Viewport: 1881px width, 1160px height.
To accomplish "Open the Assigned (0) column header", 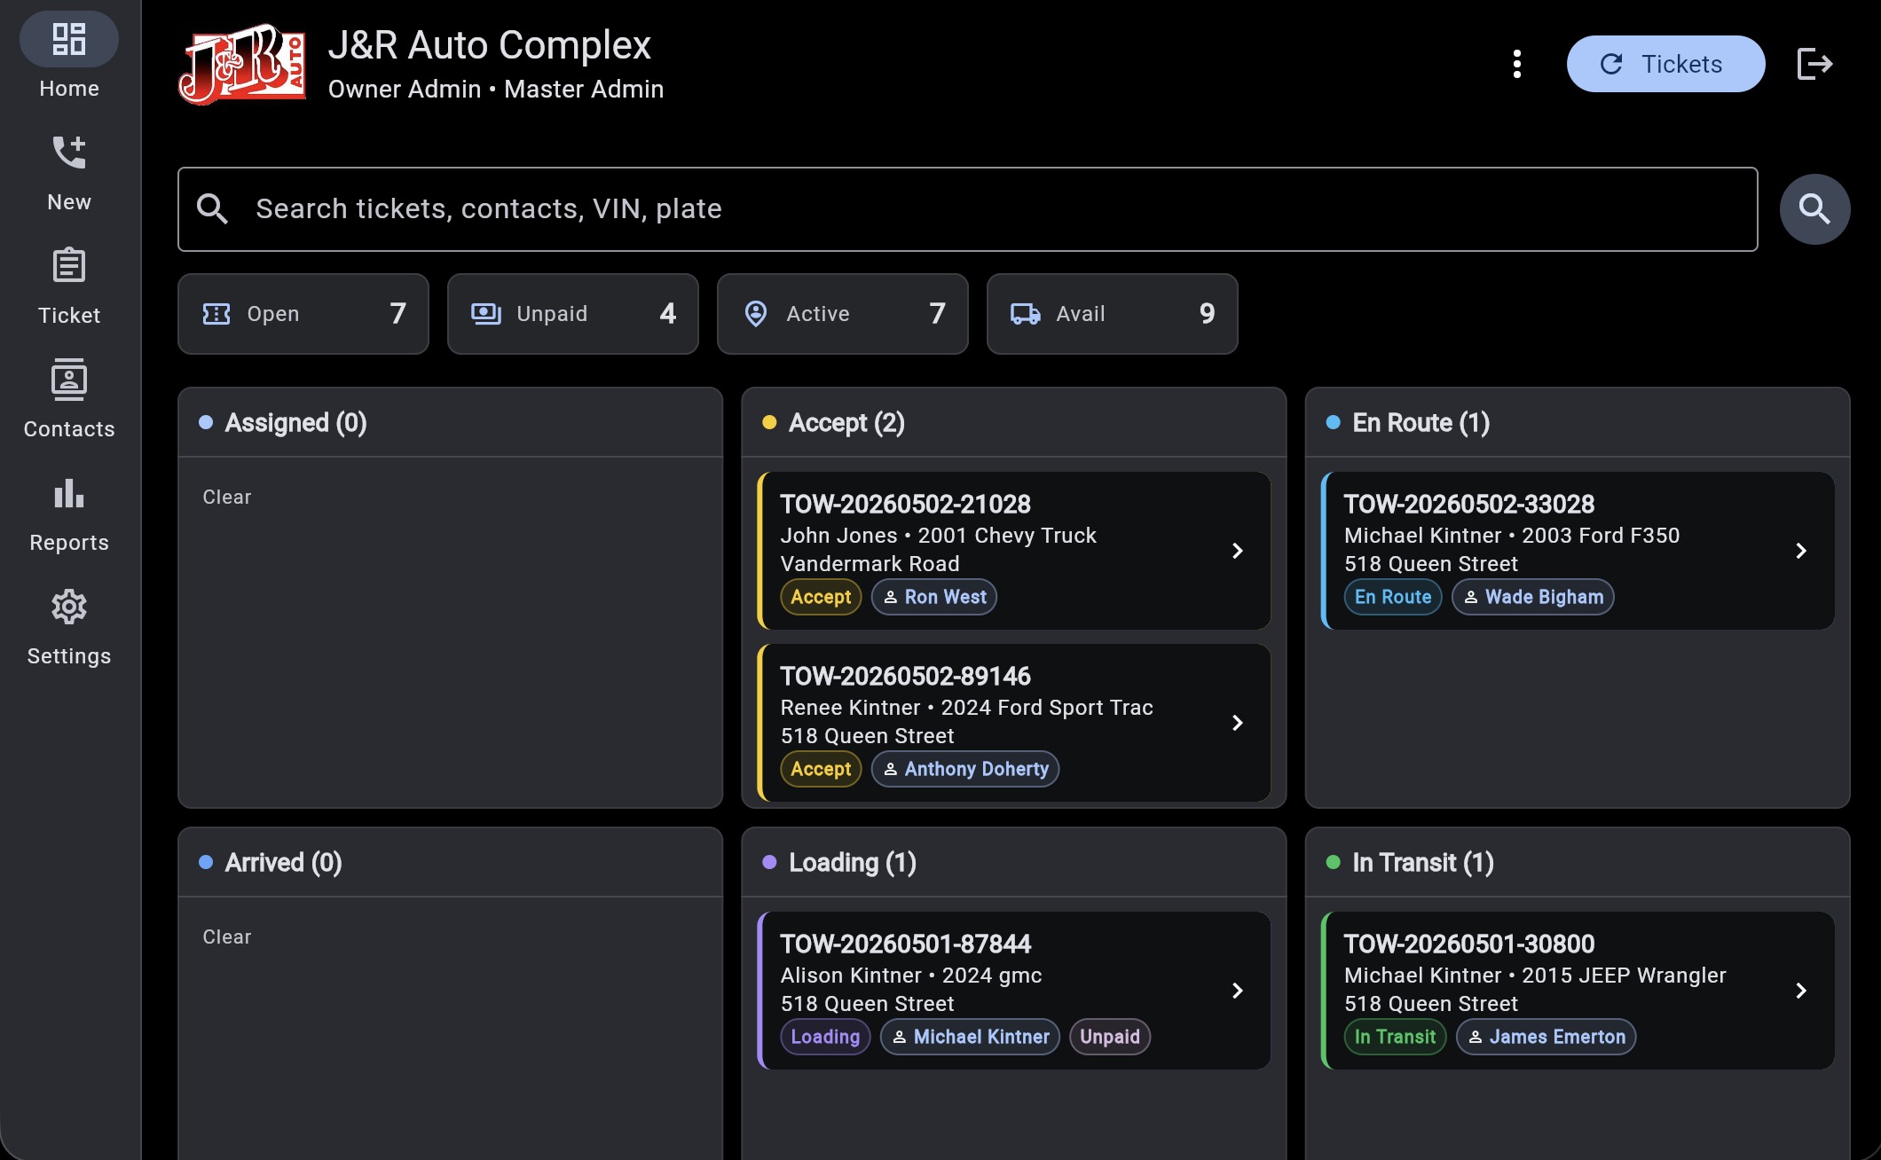I will click(451, 423).
